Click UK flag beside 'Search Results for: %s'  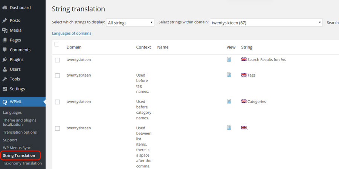click(244, 59)
